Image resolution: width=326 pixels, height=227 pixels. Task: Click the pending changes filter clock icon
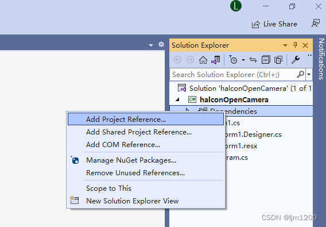point(233,60)
